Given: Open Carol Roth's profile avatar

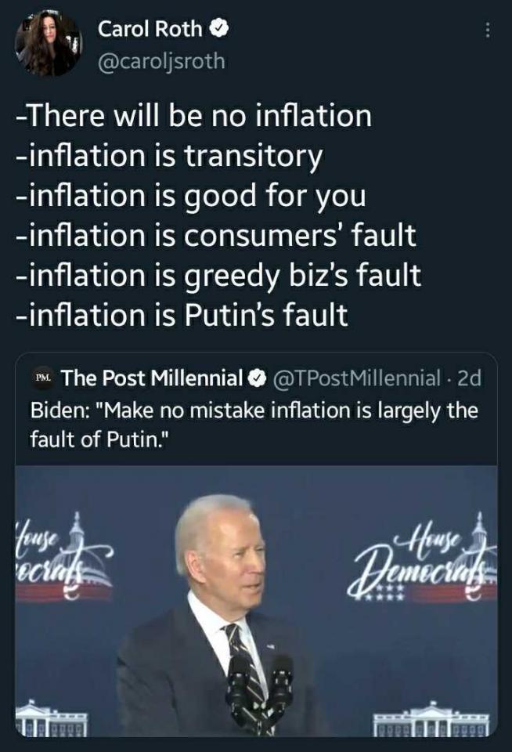Looking at the screenshot, I should [47, 44].
